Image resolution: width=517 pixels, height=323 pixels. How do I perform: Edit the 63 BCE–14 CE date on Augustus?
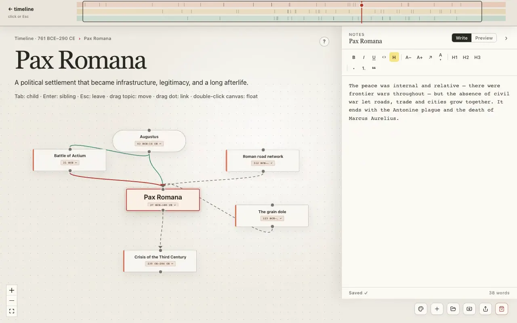149,144
